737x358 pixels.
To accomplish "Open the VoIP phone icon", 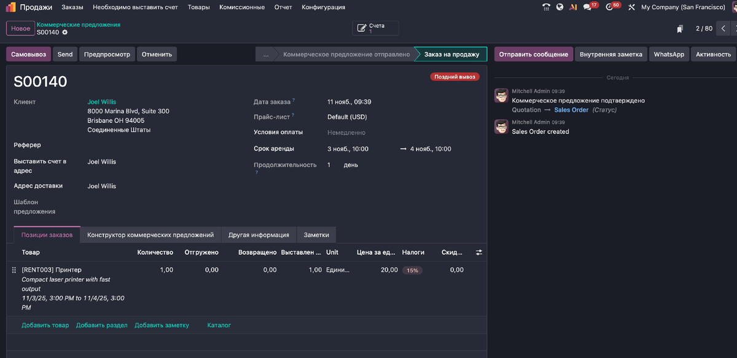I will pos(546,7).
